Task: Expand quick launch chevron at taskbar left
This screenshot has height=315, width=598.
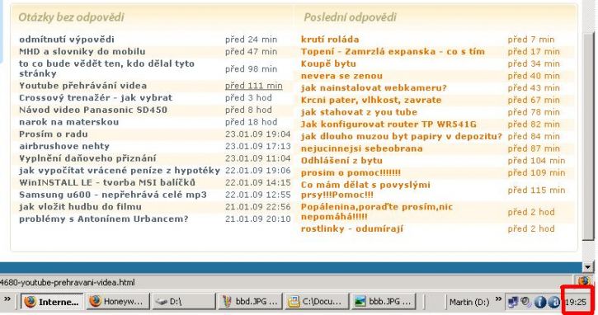Action: pyautogui.click(x=7, y=299)
